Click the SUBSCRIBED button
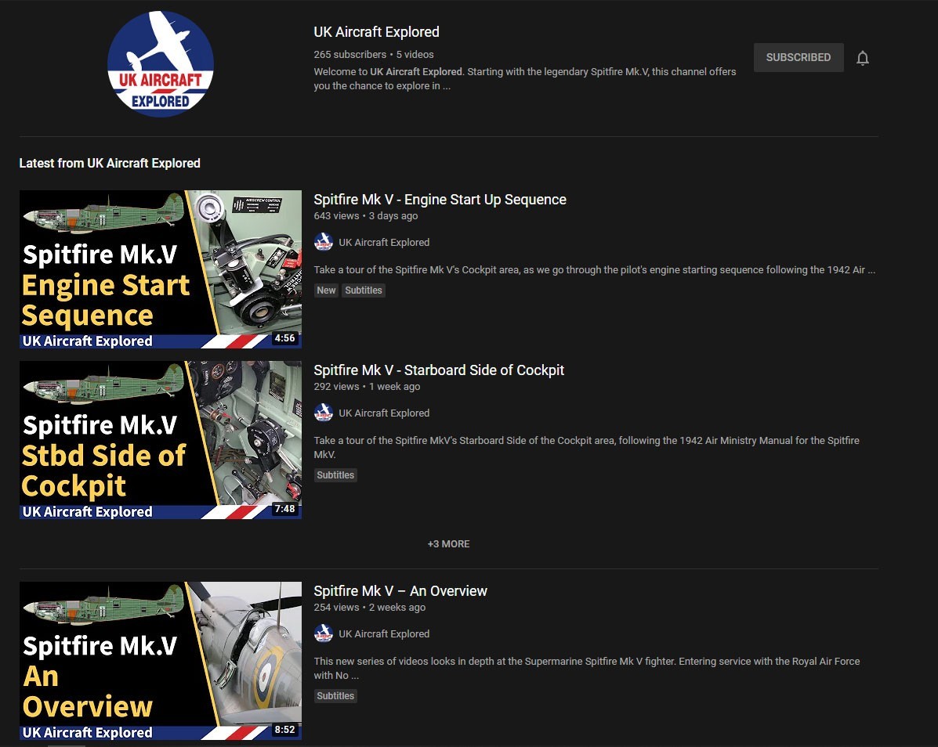 (x=798, y=57)
